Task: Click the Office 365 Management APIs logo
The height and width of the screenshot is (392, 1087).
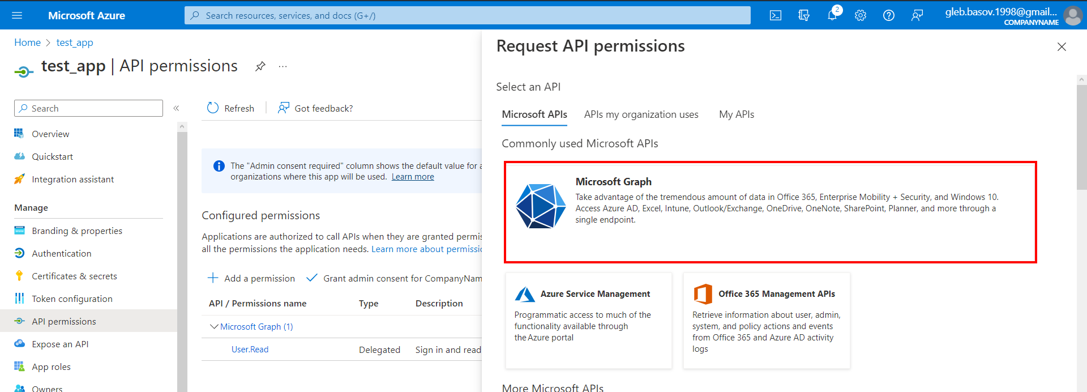Action: coord(703,294)
